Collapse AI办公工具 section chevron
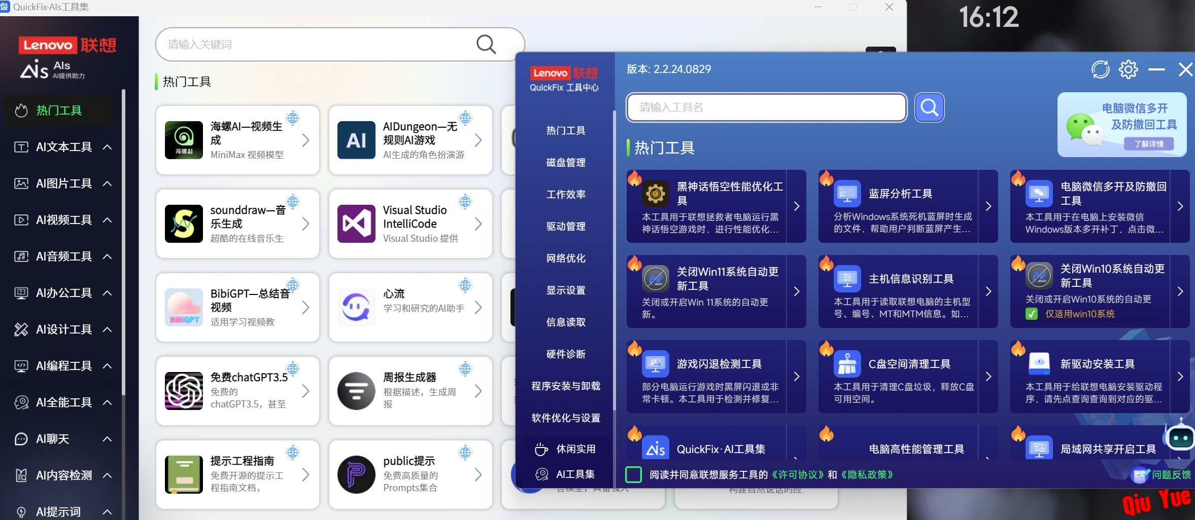 click(107, 293)
